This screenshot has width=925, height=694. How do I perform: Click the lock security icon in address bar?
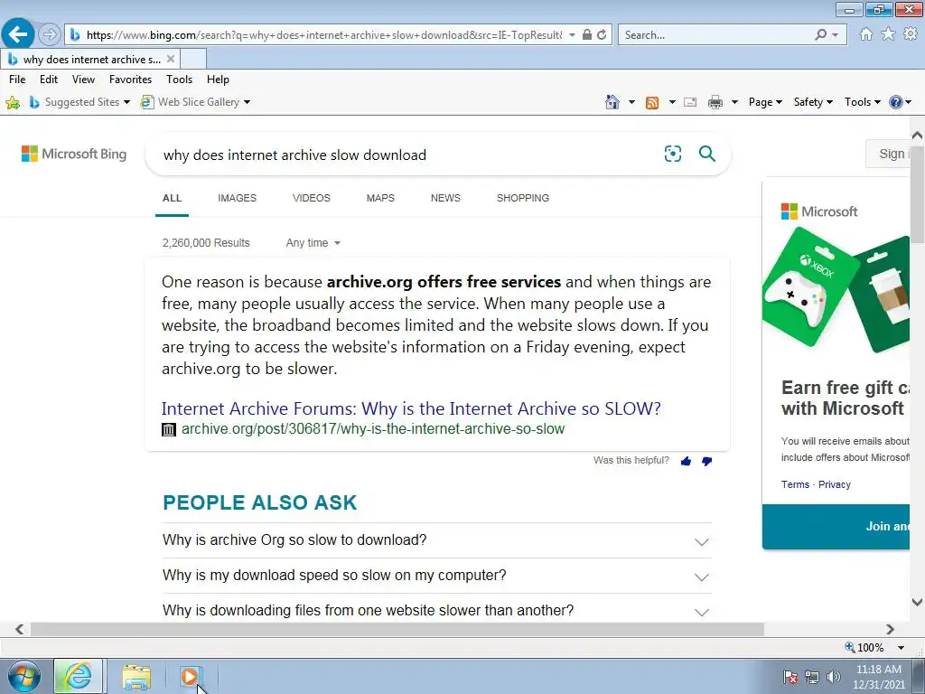(x=587, y=35)
